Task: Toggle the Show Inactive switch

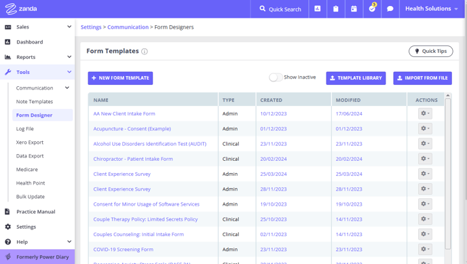Action: 276,77
